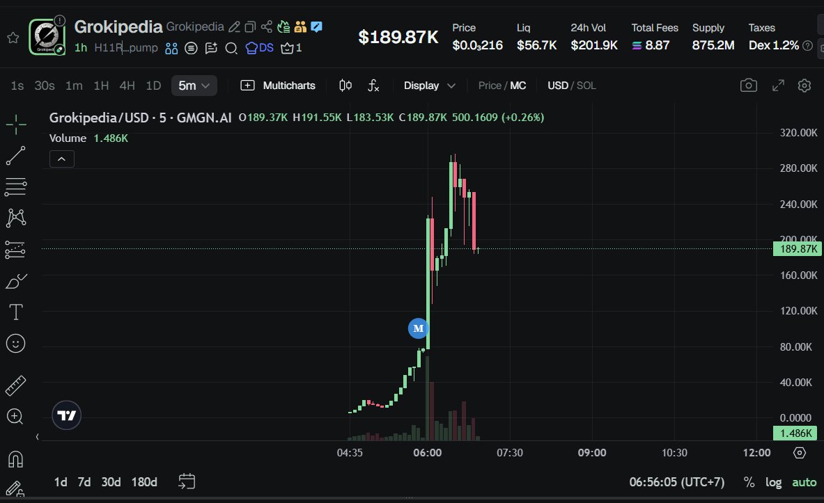Switch chart interval to 1s
Screen dimensions: 824x503
point(17,86)
